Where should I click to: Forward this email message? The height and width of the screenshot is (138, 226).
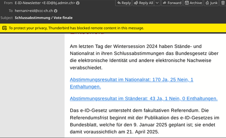(x=172, y=3)
